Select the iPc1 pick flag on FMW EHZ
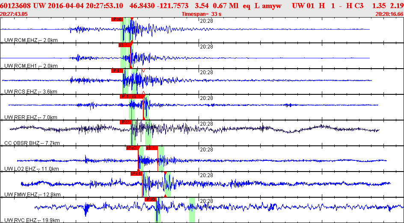Screen dimensions: 404x223 click(x=136, y=174)
